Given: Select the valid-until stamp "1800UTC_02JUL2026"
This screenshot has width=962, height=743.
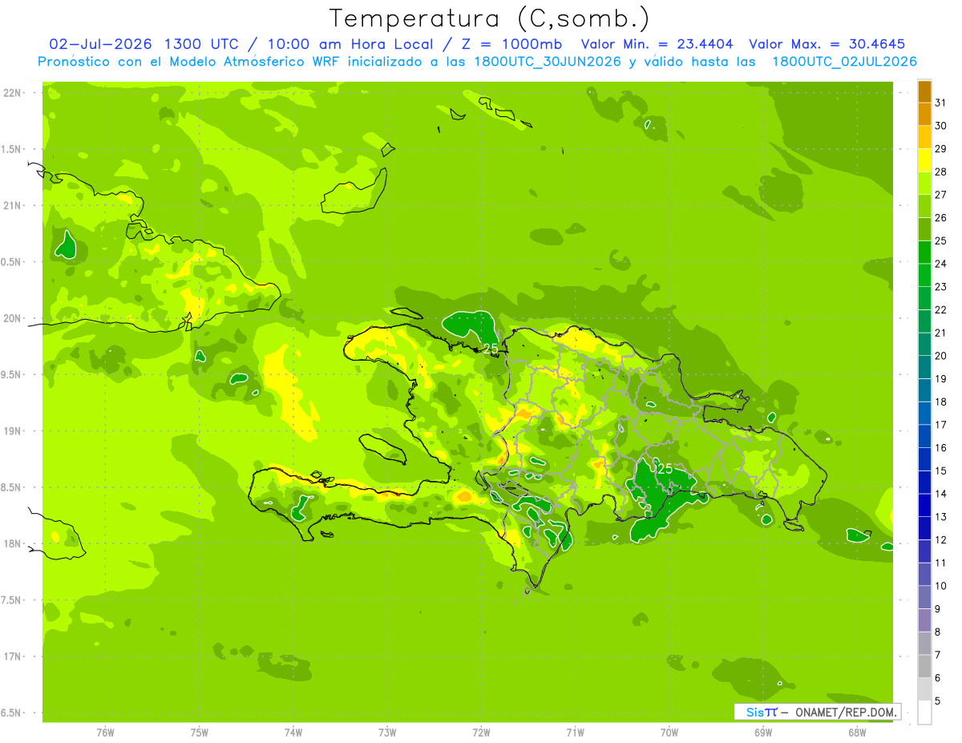Looking at the screenshot, I should click(844, 62).
